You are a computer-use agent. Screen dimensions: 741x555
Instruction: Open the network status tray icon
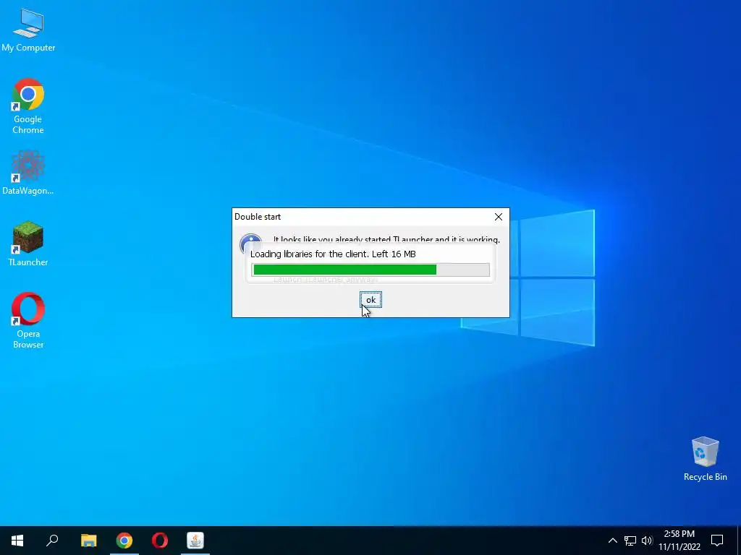pyautogui.click(x=630, y=541)
